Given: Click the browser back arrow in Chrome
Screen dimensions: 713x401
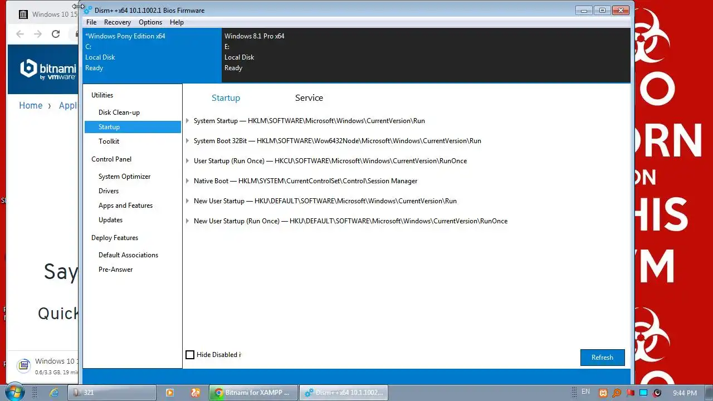Looking at the screenshot, I should 20,34.
